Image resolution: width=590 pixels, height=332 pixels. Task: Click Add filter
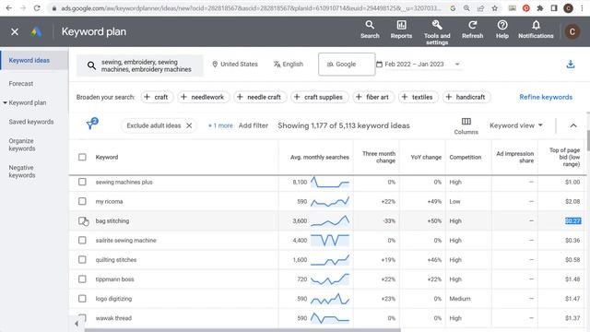[254, 125]
